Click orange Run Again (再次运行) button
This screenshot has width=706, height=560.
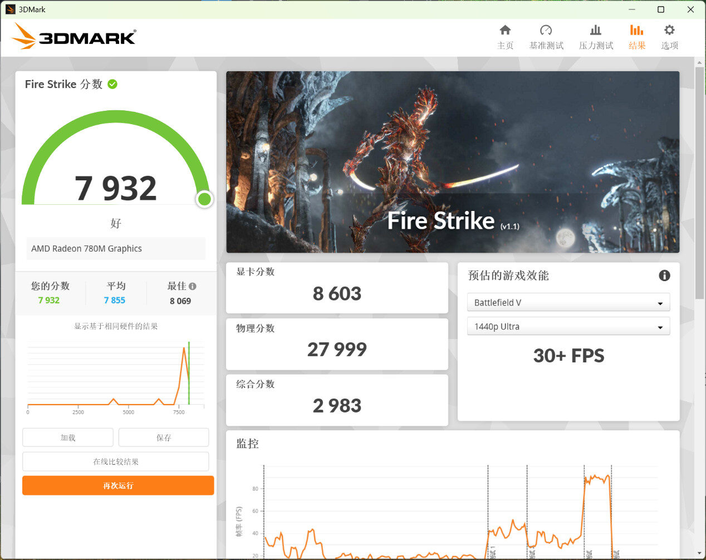(x=118, y=485)
